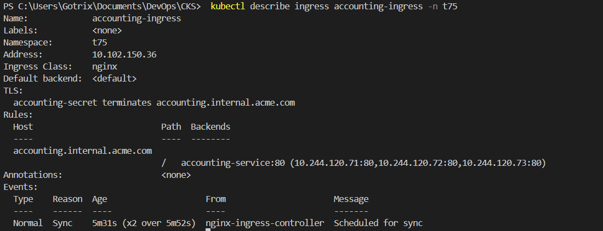The image size is (603, 231).
Task: Click the Scheduled for sync message
Action: [378, 223]
